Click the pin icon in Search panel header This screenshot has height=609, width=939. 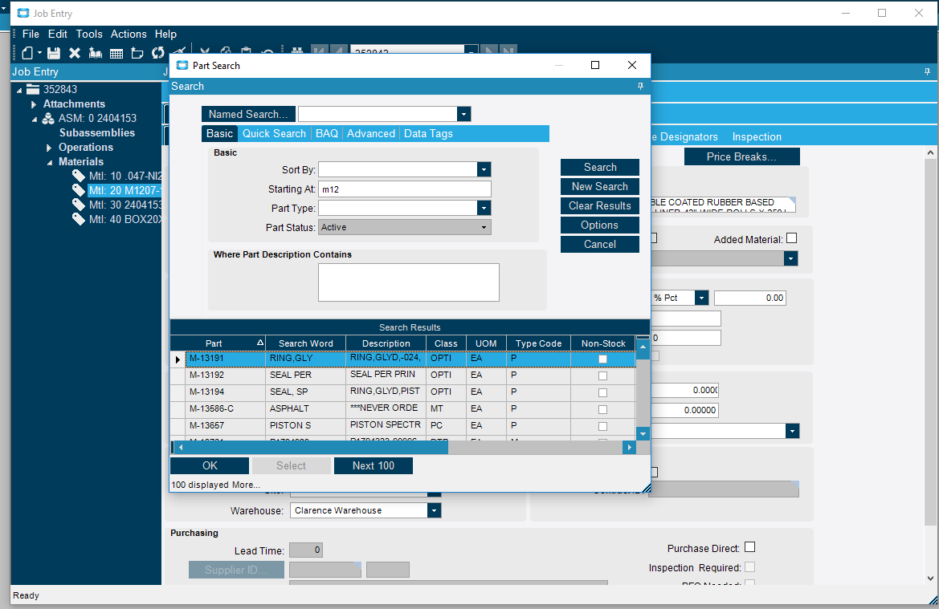(x=640, y=87)
